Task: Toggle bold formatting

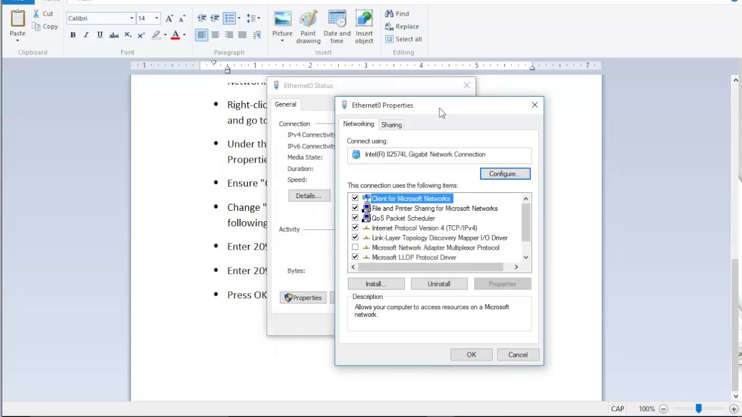Action: tap(73, 35)
